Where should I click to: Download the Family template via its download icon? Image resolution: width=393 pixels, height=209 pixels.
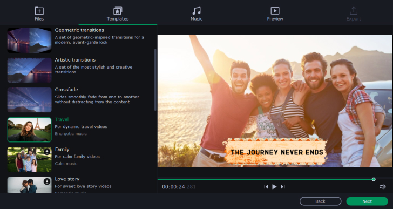(47, 152)
